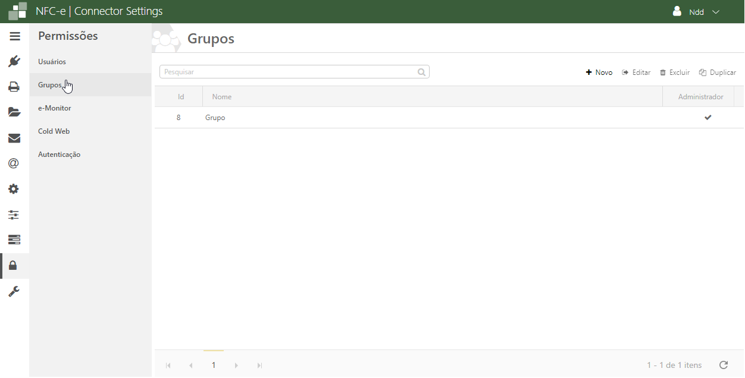745x378 pixels.
Task: Open Usuários in Permissões menu
Action: (x=52, y=62)
